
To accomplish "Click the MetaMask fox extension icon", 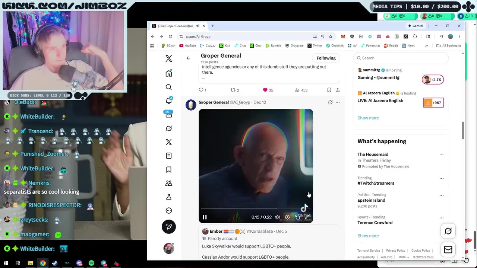I will coord(343,36).
